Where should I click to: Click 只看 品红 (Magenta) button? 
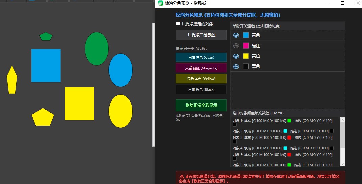pyautogui.click(x=201, y=68)
